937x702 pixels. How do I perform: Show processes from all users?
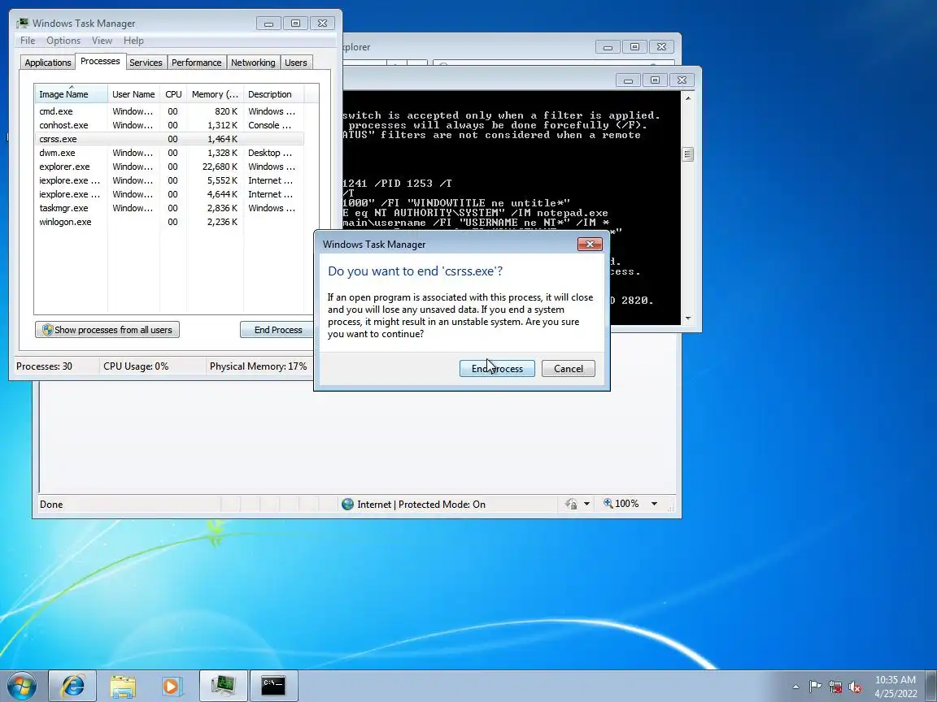coord(107,330)
